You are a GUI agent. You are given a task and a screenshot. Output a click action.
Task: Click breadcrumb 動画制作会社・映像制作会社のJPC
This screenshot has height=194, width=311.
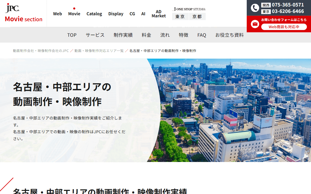click(41, 51)
